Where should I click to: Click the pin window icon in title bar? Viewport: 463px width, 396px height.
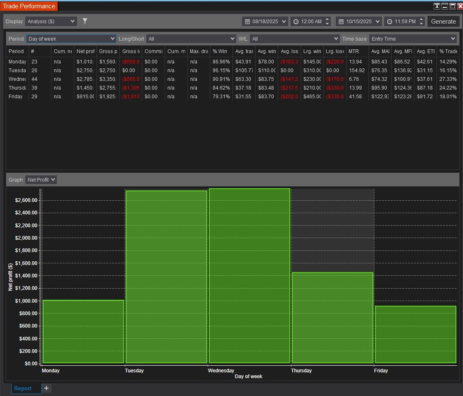click(x=437, y=6)
